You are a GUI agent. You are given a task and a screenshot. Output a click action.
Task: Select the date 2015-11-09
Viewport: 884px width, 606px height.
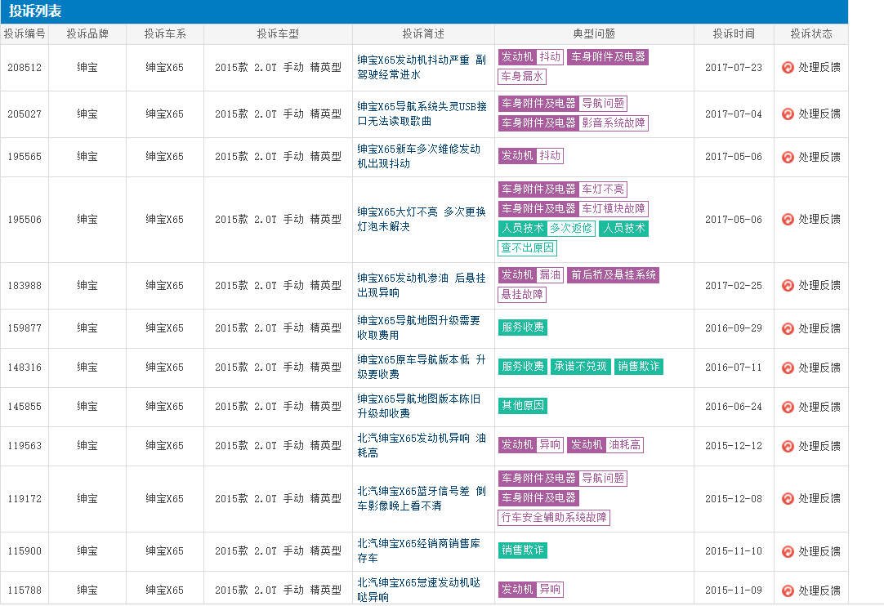point(734,590)
